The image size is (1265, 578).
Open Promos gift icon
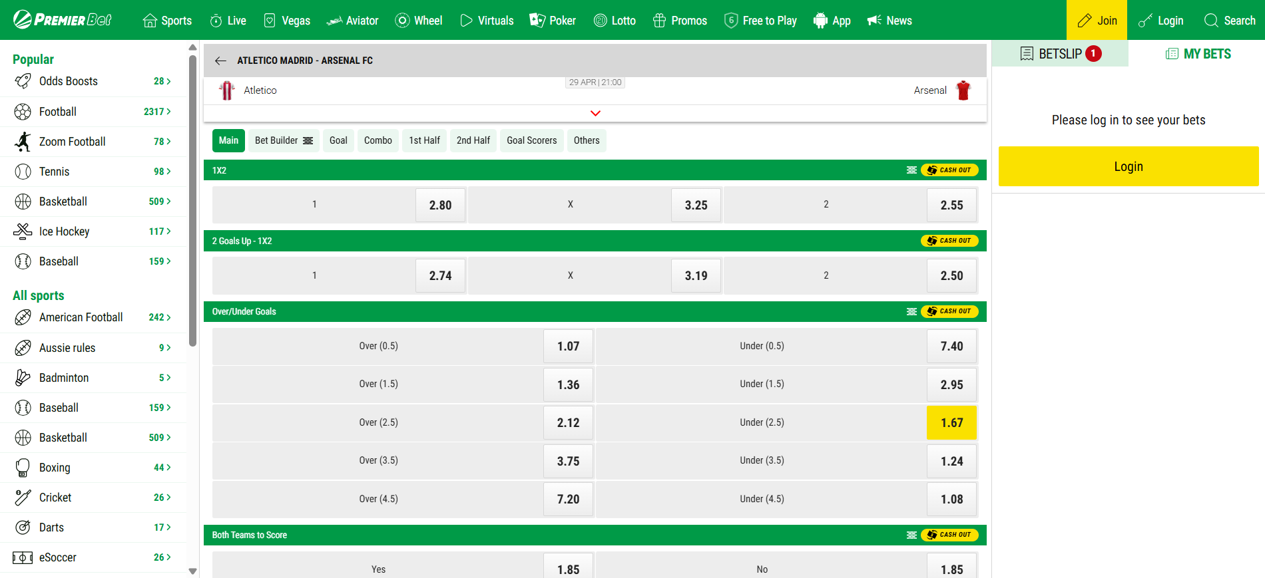[659, 21]
